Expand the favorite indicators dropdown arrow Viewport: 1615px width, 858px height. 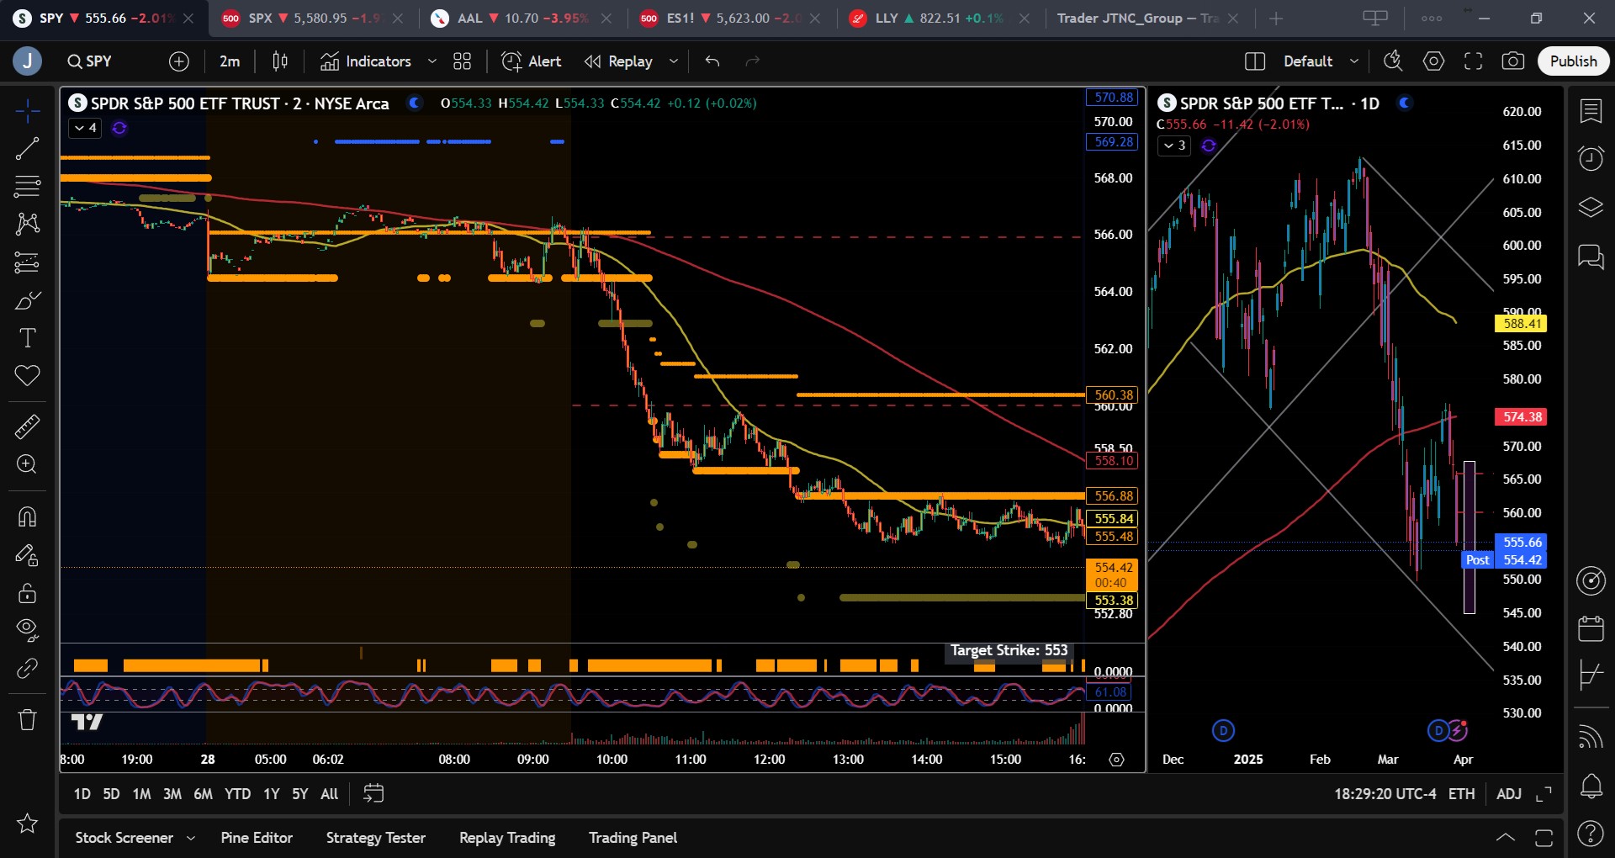[x=432, y=61]
